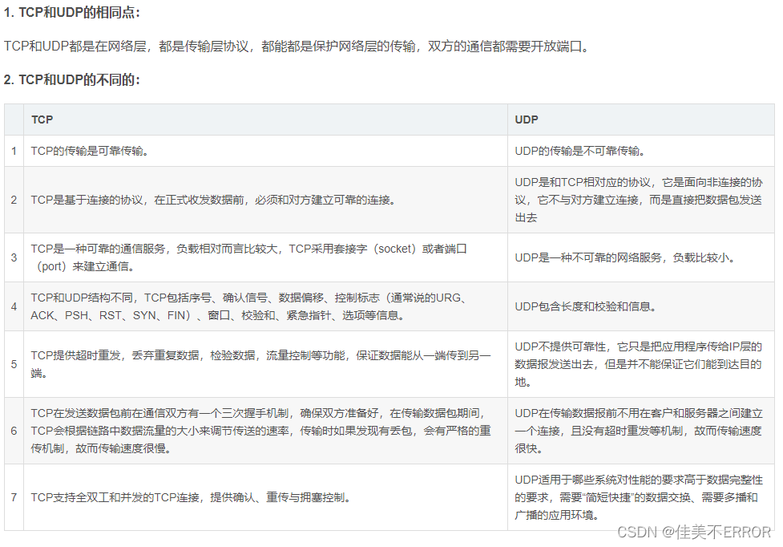783x547 pixels.
Task: Click row number 4 in the table
Action: point(14,306)
